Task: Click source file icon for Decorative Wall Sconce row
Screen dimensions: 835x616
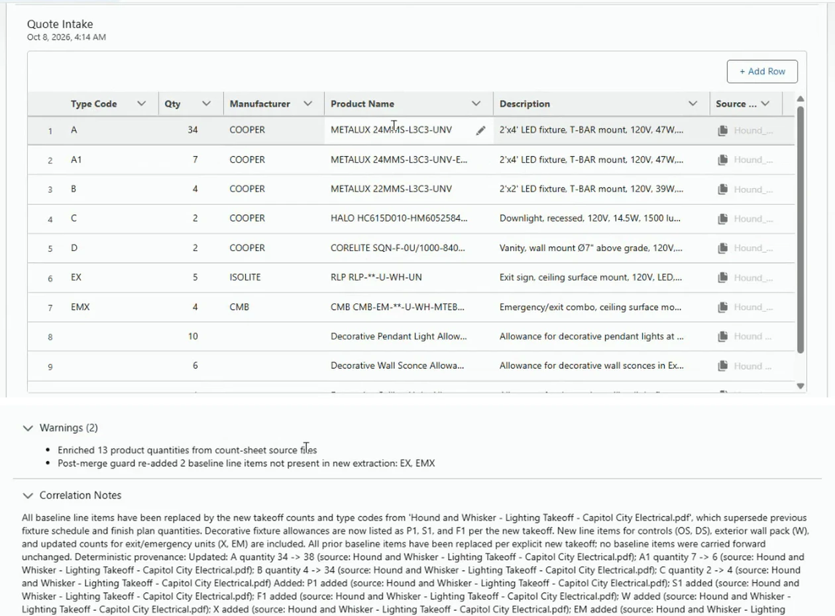Action: (723, 366)
